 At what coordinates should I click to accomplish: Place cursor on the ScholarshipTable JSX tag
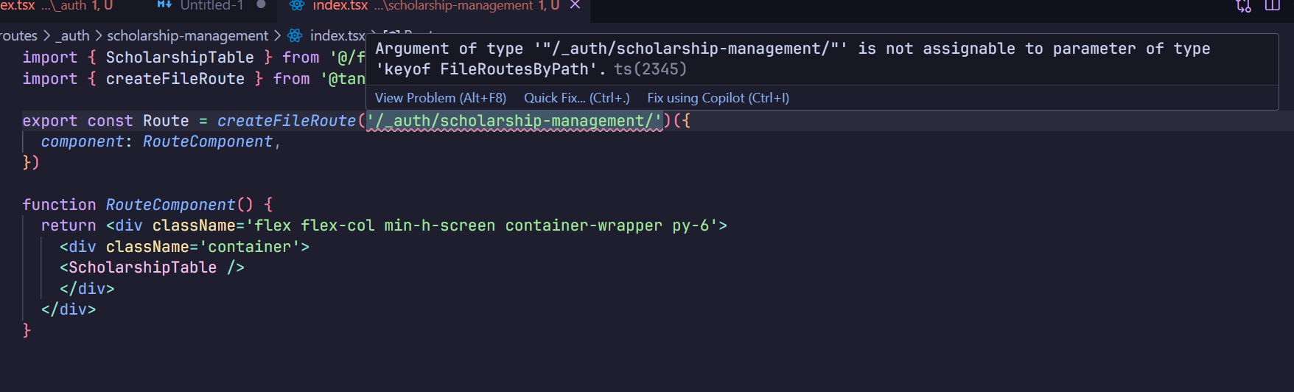[x=142, y=267]
